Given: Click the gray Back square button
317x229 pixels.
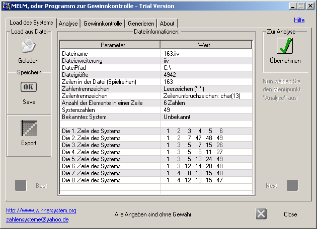Looking at the screenshot, I should [x=21, y=185].
